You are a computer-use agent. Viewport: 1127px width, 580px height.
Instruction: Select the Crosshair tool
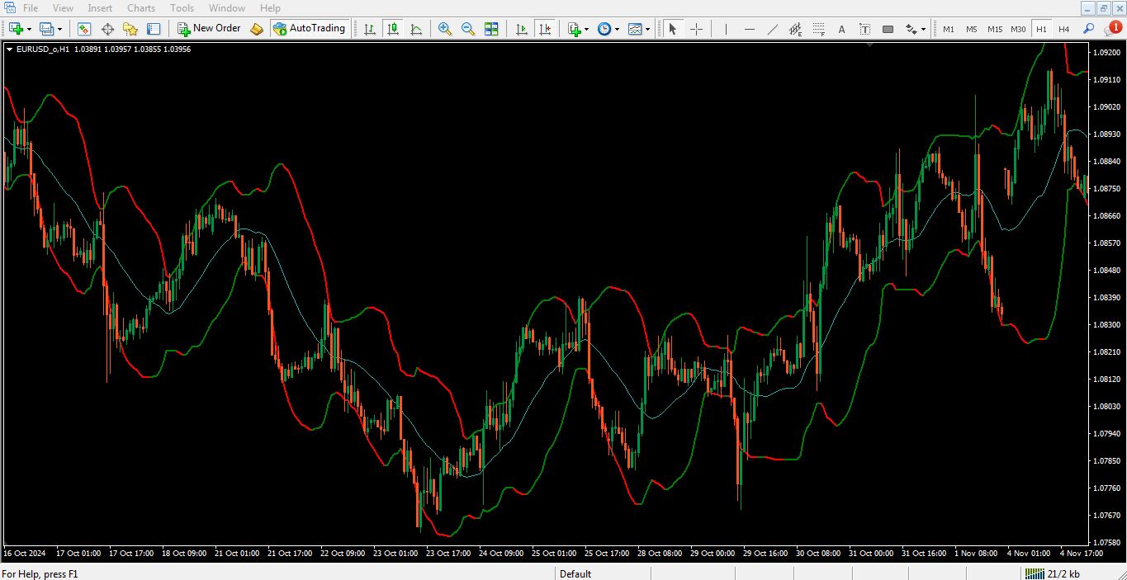[696, 29]
